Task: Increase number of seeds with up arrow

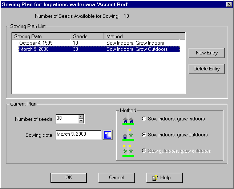Action: [81, 117]
